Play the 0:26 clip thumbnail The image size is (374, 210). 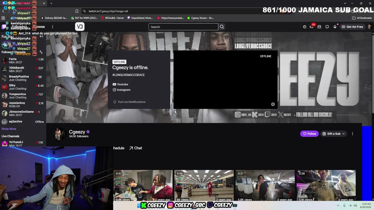[326, 185]
